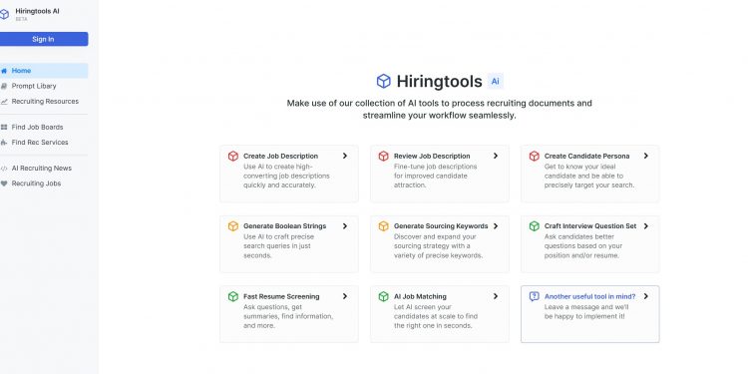Click the chevron on Generate Sourcing Keywords card
This screenshot has height=374, width=748.
pyautogui.click(x=496, y=225)
